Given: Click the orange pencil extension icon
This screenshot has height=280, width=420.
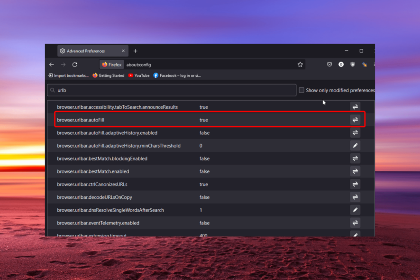Looking at the screenshot, I should pyautogui.click(x=364, y=64).
